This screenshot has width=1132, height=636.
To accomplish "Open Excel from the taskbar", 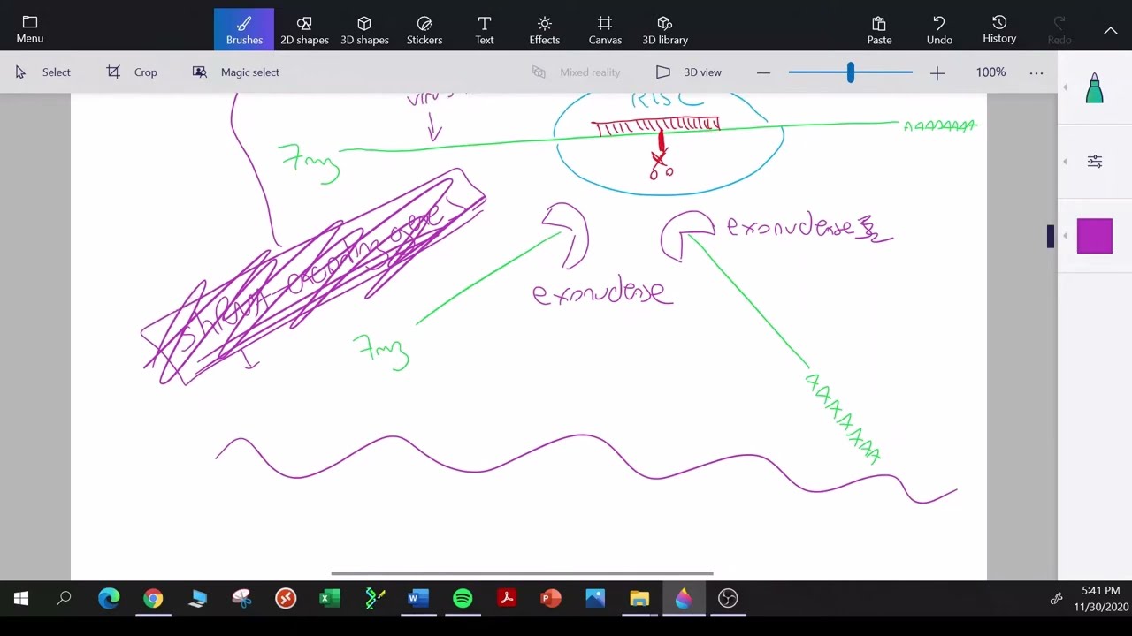I will [330, 599].
